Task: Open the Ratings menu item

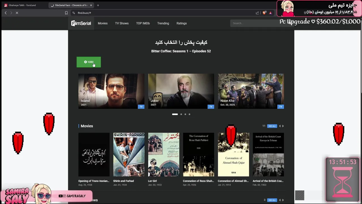Action: (182, 23)
